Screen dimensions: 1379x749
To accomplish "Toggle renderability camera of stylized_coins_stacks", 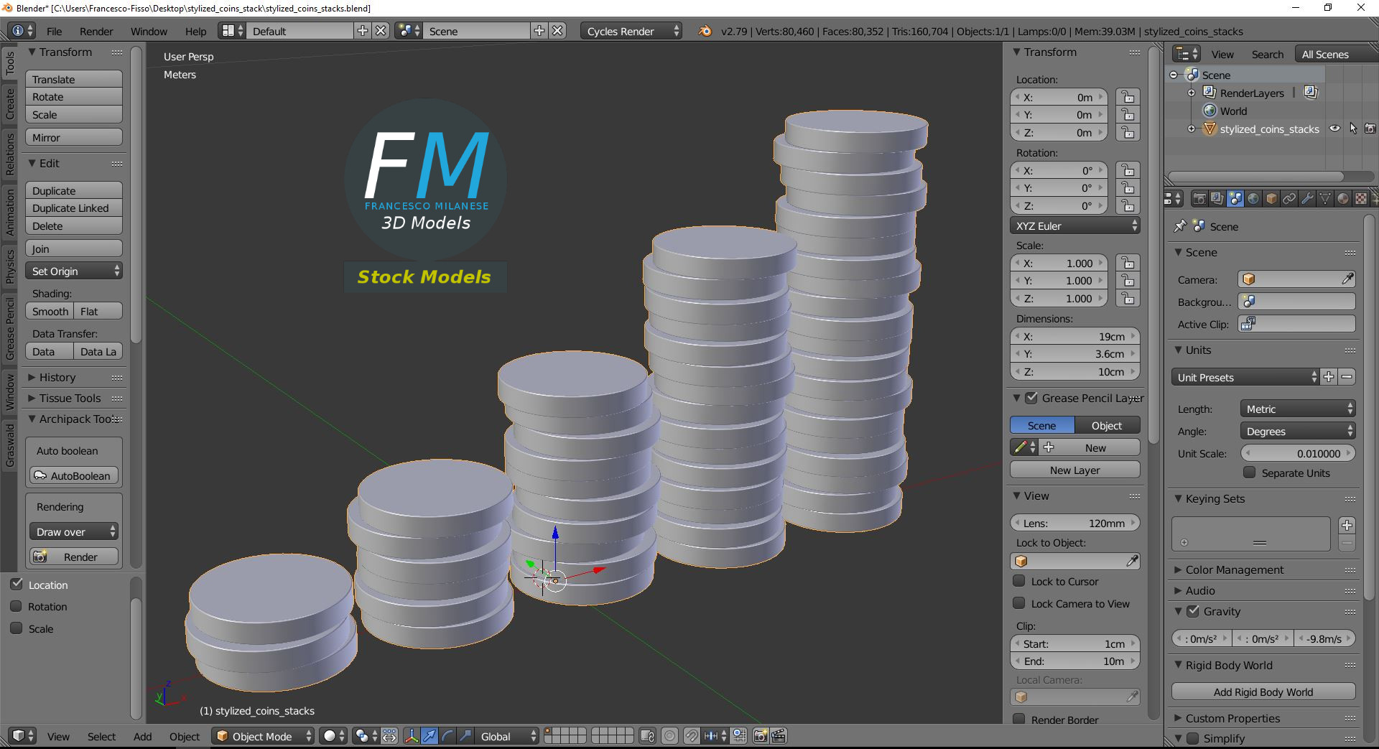I will click(1370, 129).
